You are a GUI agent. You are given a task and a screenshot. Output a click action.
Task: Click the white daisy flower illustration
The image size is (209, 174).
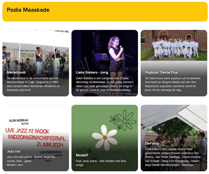tap(105, 138)
